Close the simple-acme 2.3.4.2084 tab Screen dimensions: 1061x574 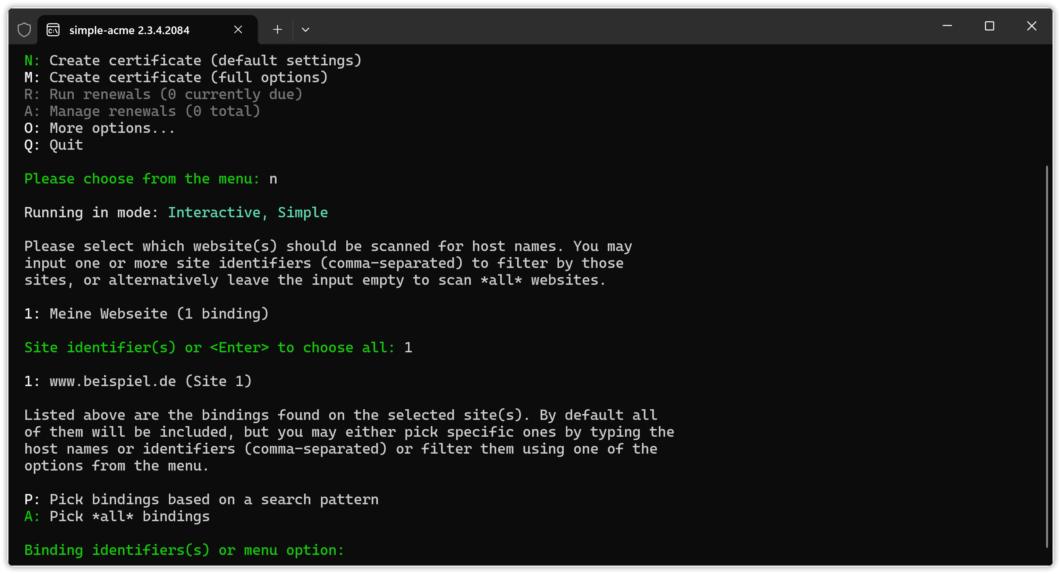click(x=238, y=30)
